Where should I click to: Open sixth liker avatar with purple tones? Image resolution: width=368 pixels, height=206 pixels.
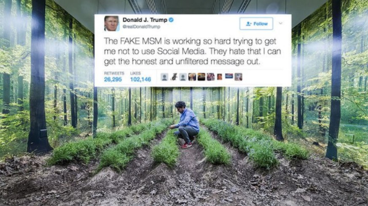210,77
